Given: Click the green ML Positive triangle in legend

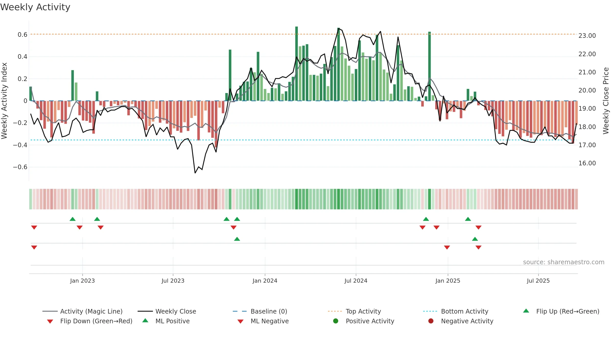Looking at the screenshot, I should [145, 320].
